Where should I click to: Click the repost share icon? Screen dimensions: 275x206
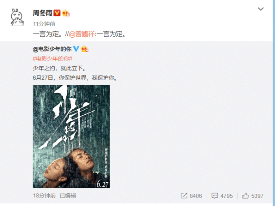pos(184,196)
